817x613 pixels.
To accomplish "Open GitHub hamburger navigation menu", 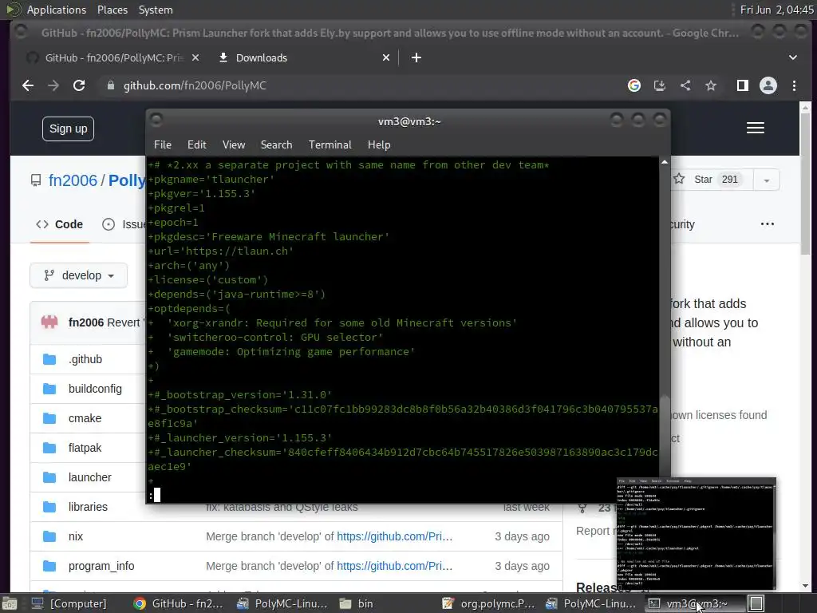I will coord(755,129).
